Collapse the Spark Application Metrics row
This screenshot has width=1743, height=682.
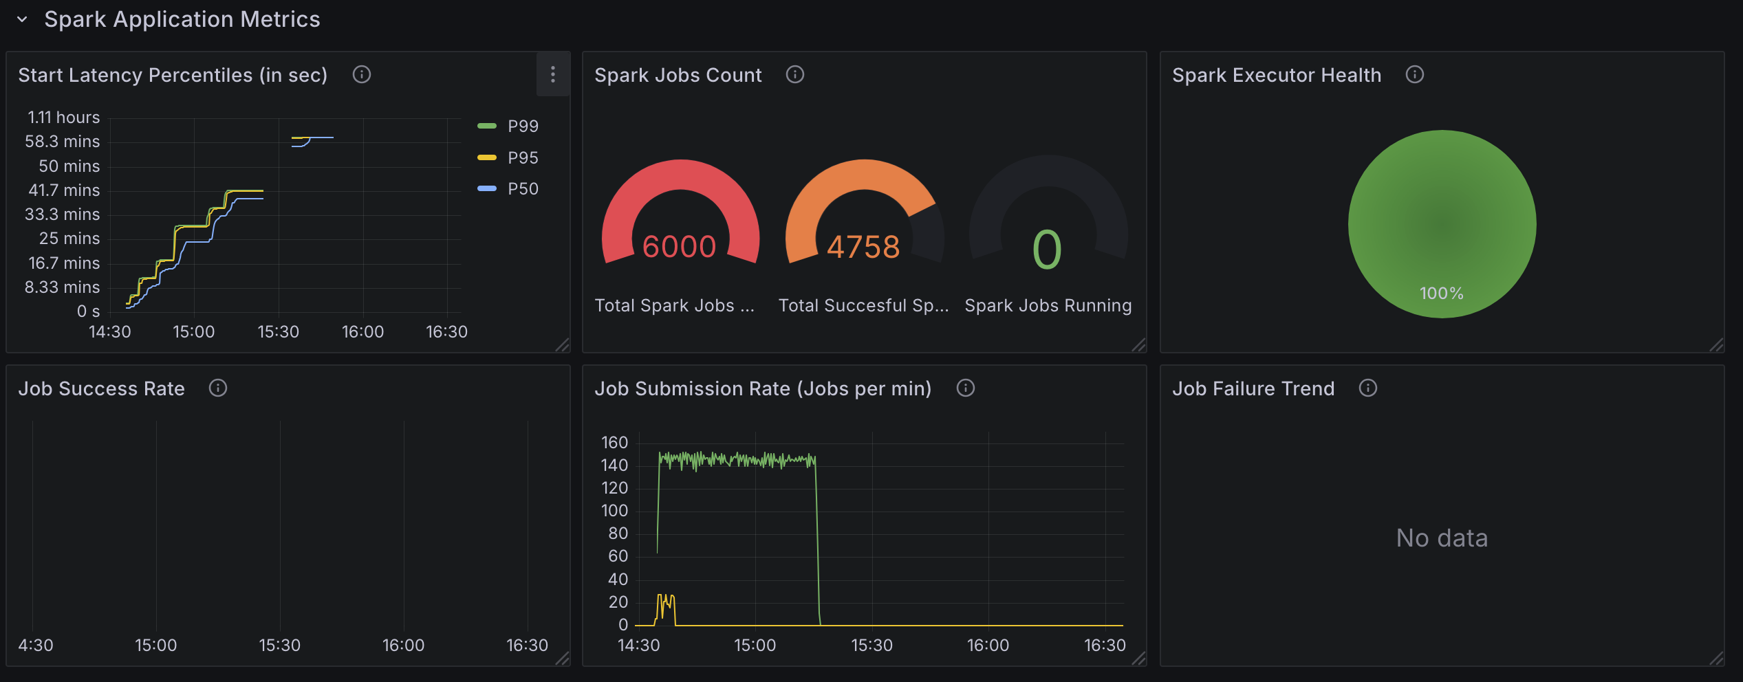(x=22, y=19)
